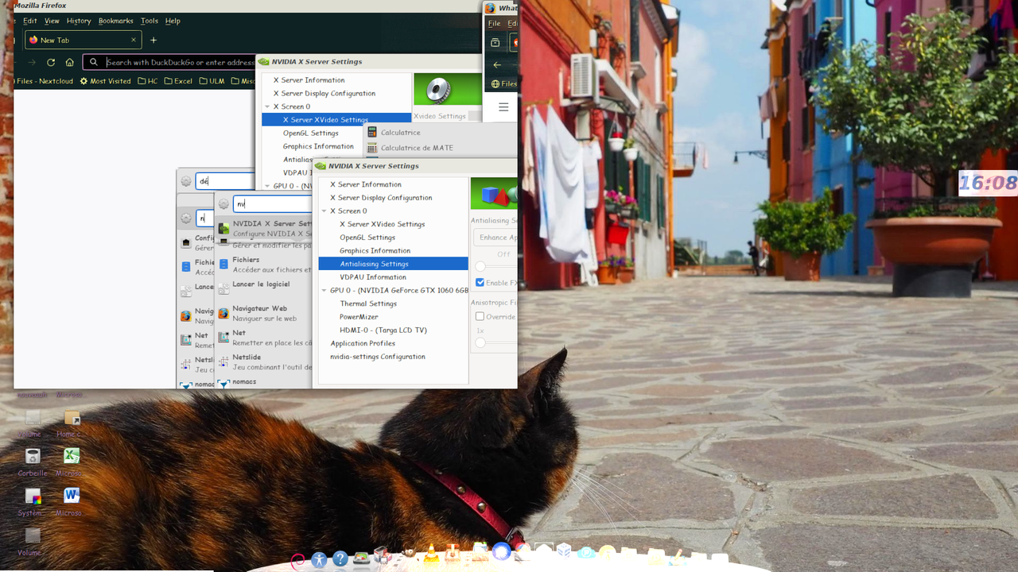Open Firefox Bookmarks menu
Viewport: 1018px width, 572px height.
pyautogui.click(x=116, y=21)
